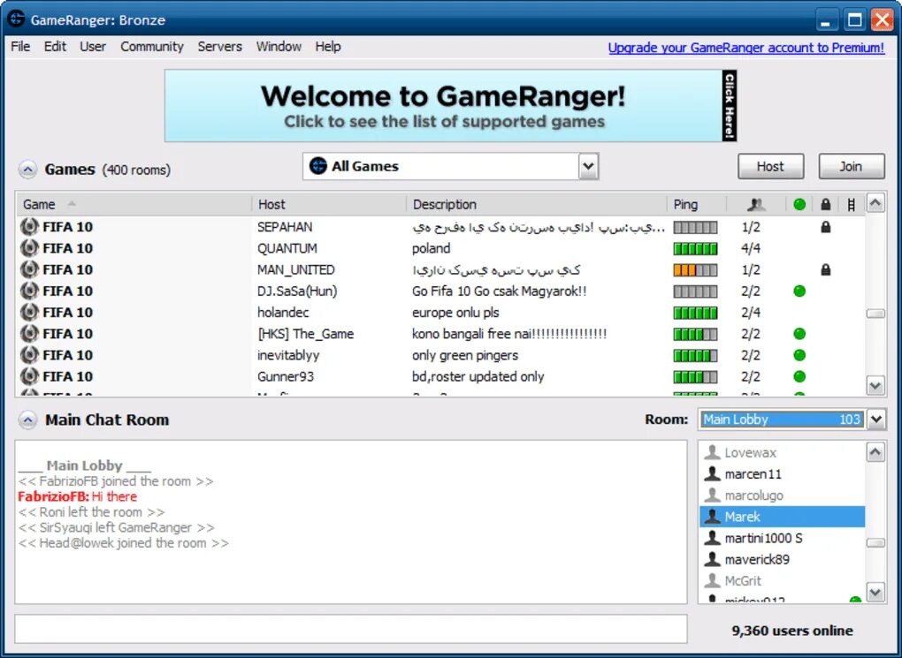Click the Host button
This screenshot has width=902, height=658.
click(x=770, y=167)
